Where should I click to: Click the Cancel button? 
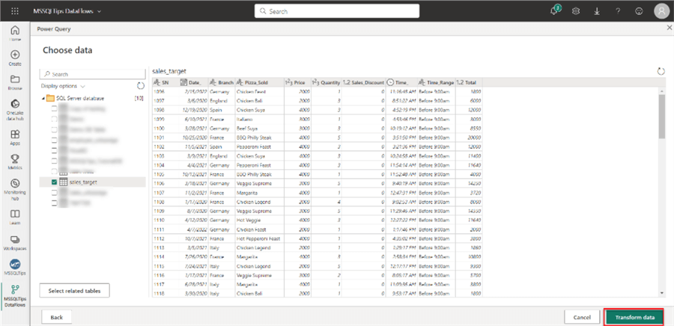[582, 318]
